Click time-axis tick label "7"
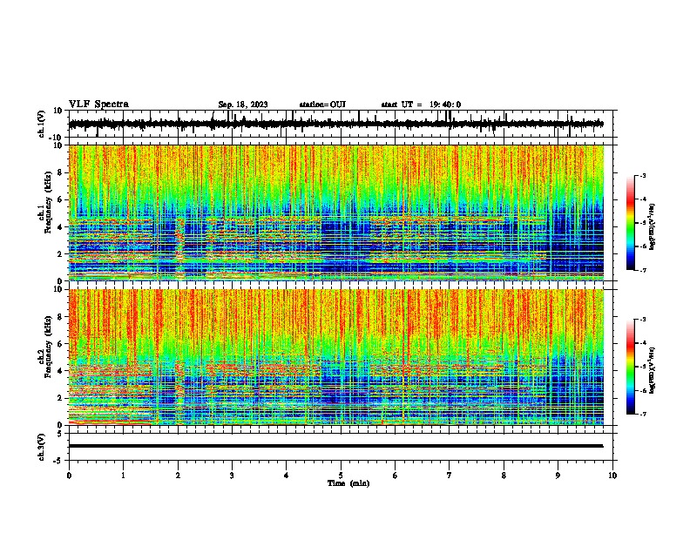 click(x=450, y=476)
